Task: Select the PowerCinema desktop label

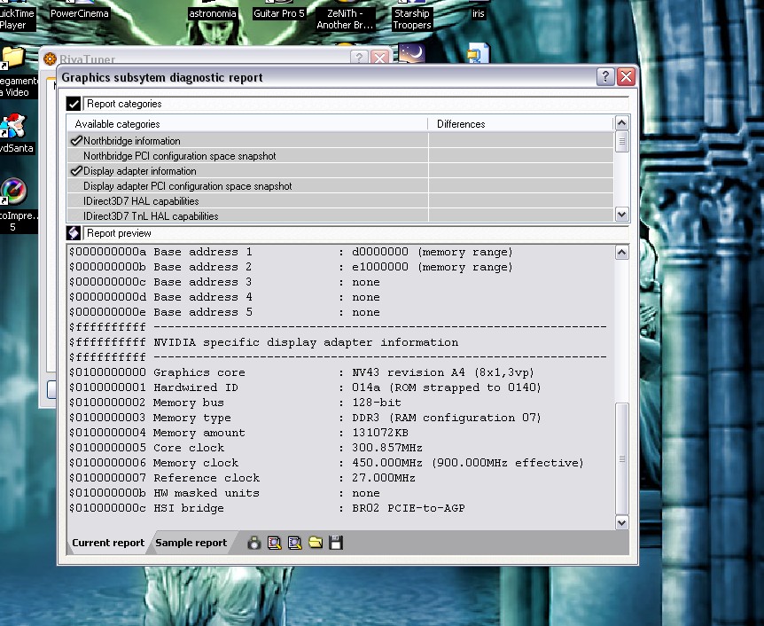Action: coord(80,13)
